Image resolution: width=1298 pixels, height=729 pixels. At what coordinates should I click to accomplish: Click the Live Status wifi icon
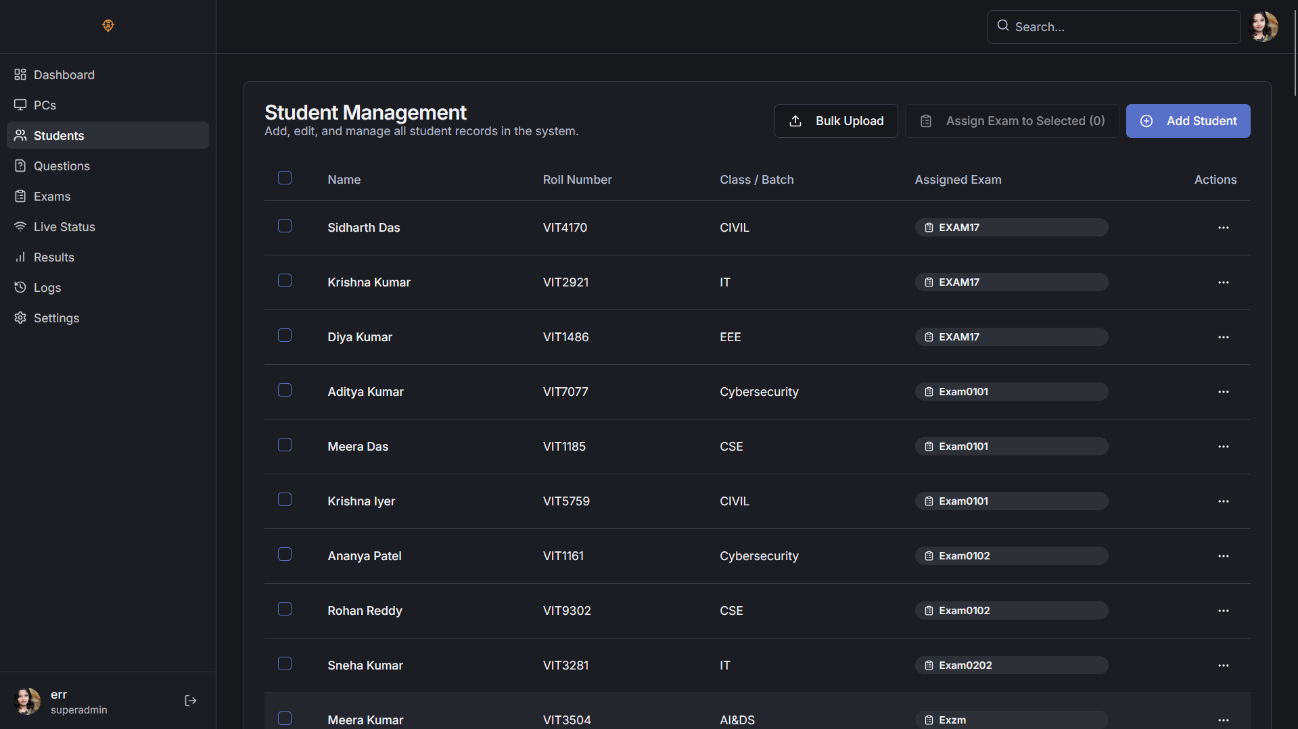(20, 227)
